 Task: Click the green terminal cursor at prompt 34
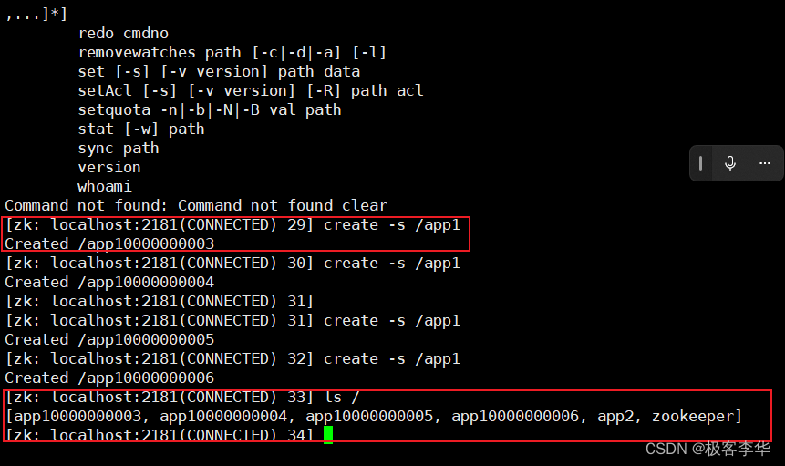tap(328, 435)
